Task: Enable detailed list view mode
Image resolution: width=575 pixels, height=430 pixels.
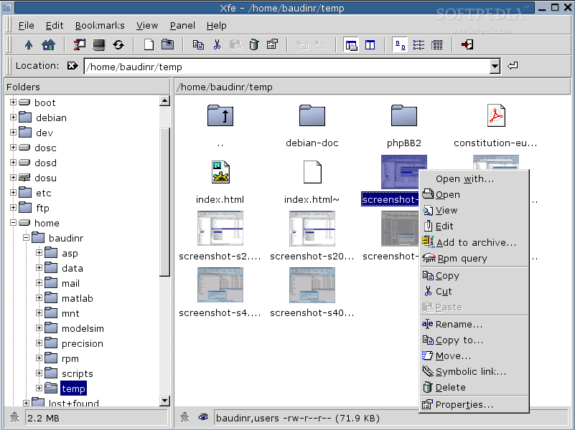Action: click(437, 45)
